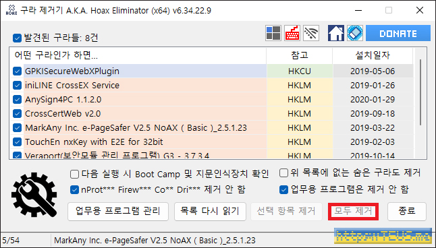Select the 'iniLINE CrossEX Service' row text
The image size is (436, 248).
pos(72,86)
